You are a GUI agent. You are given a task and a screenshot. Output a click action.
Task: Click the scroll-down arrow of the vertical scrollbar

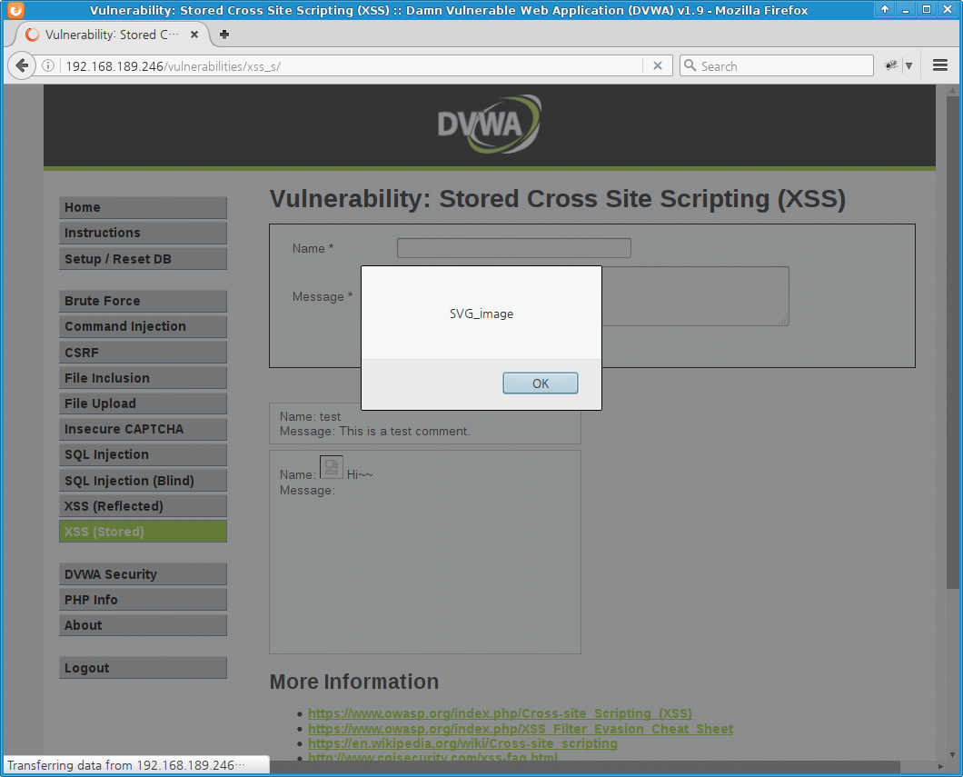952,754
